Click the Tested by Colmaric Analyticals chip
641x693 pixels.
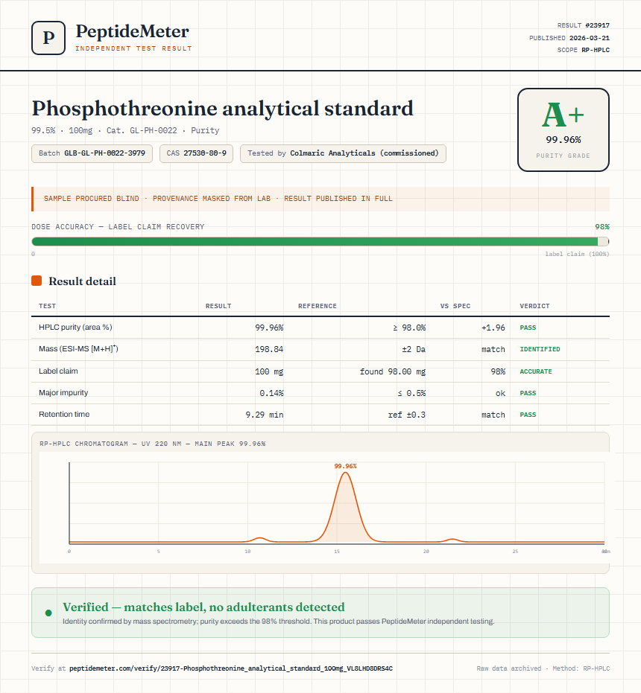pos(343,153)
